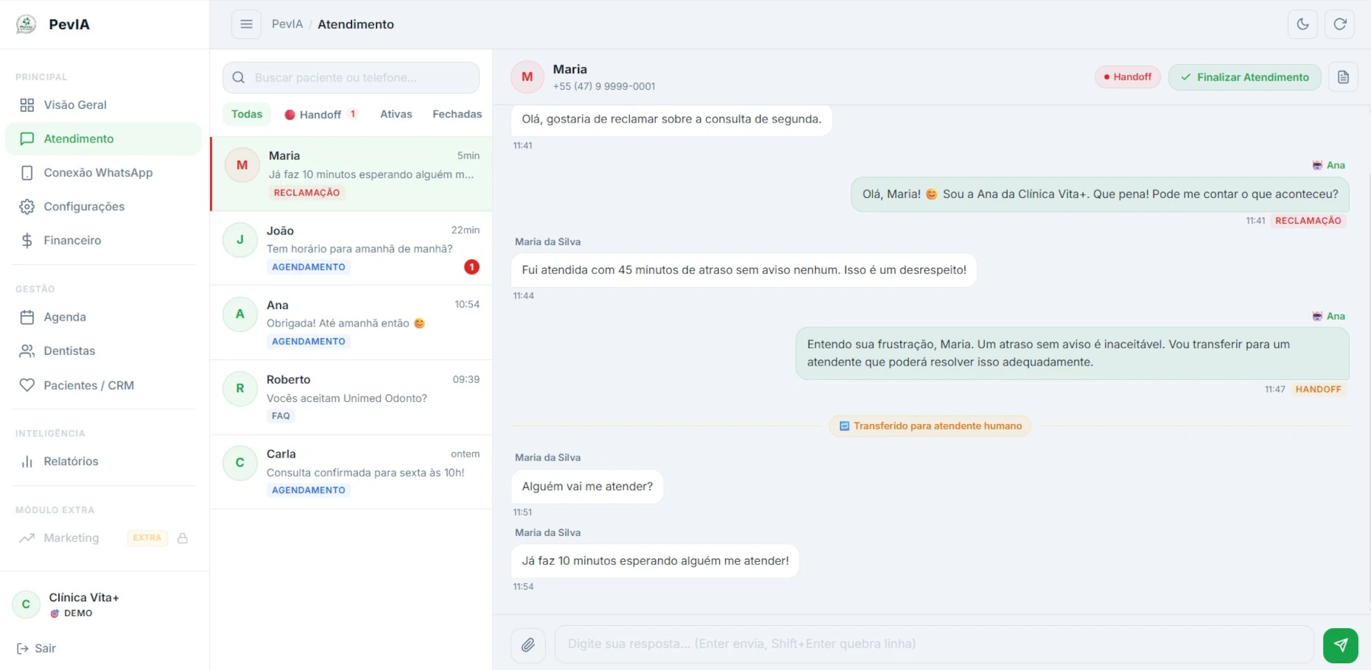Click the PevIA logo icon

pyautogui.click(x=26, y=24)
